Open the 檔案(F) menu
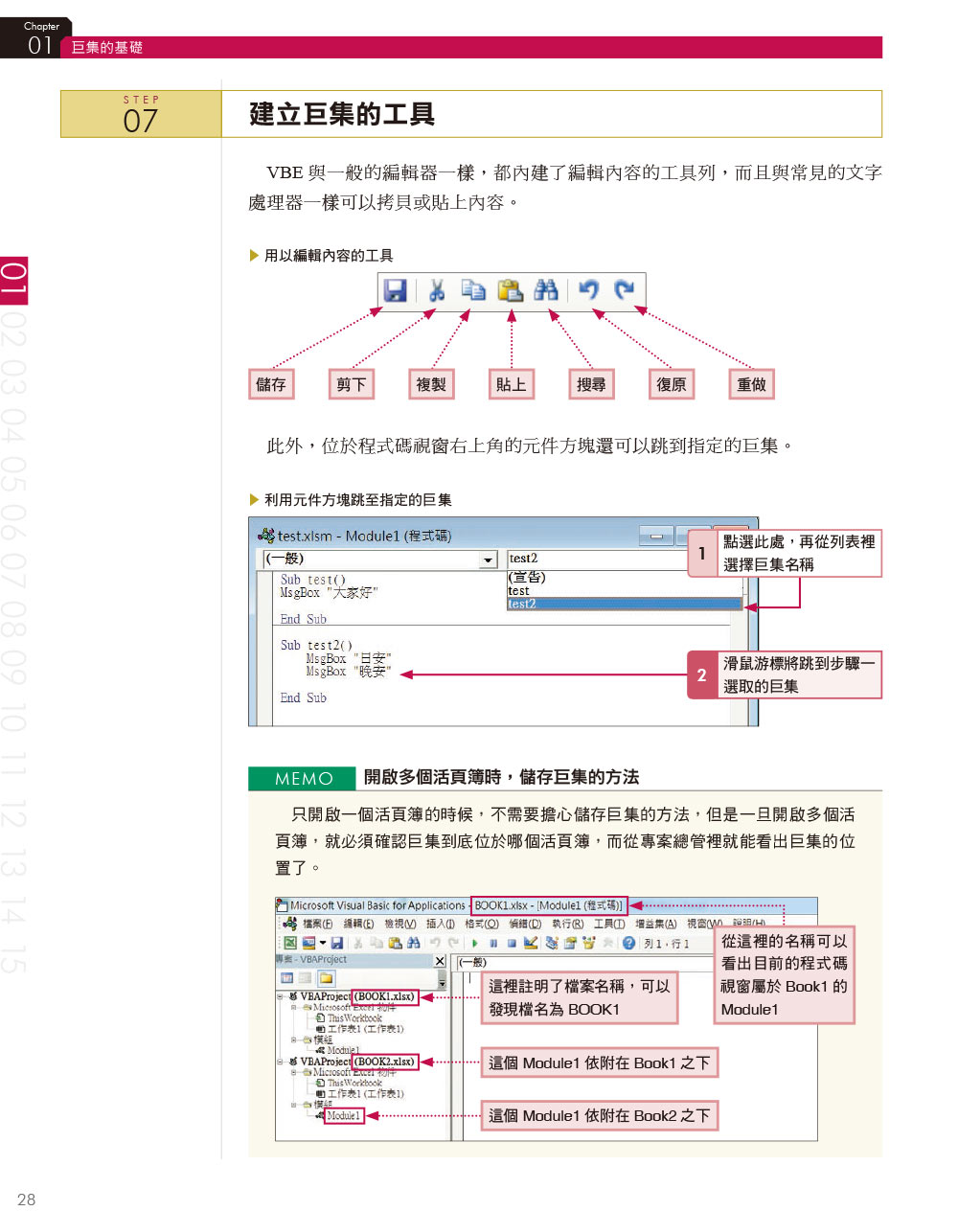Screen dimensions: 958x1211 pyautogui.click(x=317, y=925)
